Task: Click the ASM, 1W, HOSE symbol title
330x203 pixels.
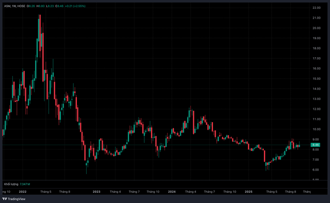Action: [x=14, y=6]
